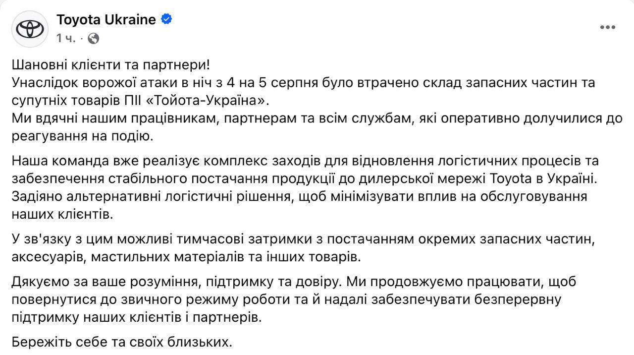634x355 pixels.
Task: Click paragraph starting 'Дякуємо за ваше розуміння'
Action: coord(294,299)
